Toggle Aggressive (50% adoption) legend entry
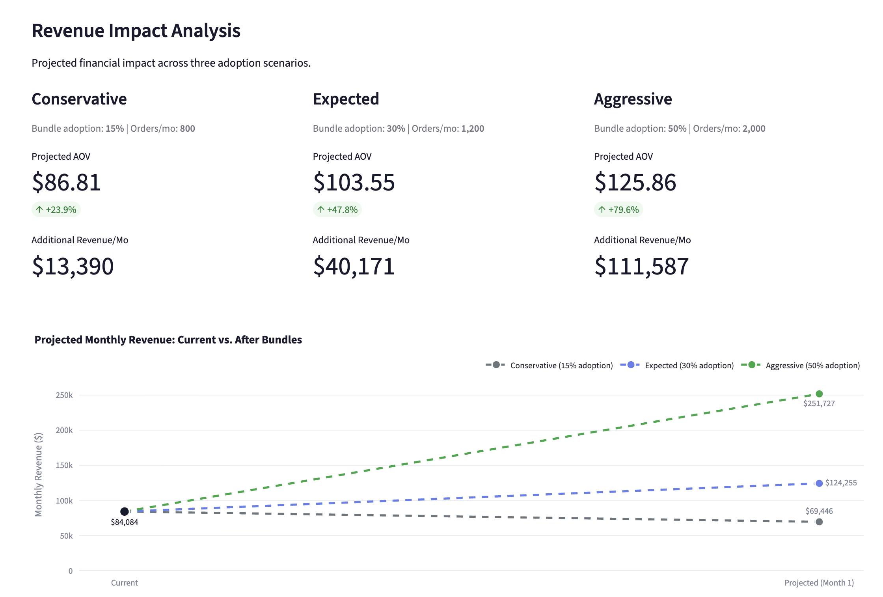 pos(812,366)
